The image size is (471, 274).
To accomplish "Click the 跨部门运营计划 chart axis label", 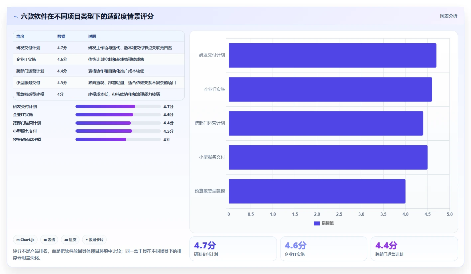I will tap(210, 123).
